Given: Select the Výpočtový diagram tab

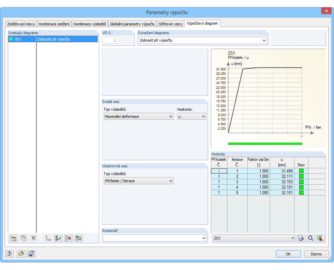Looking at the screenshot, I should tap(202, 23).
